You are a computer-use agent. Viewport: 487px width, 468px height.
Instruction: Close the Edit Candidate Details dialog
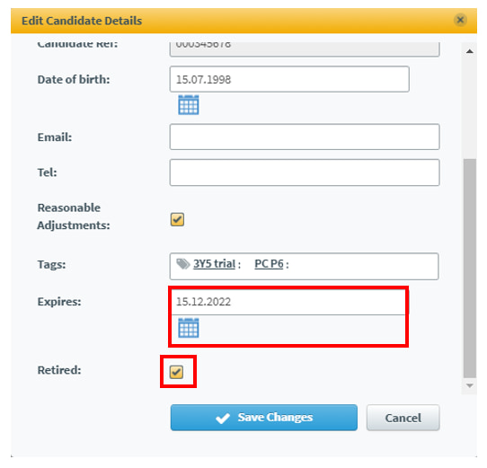(460, 20)
